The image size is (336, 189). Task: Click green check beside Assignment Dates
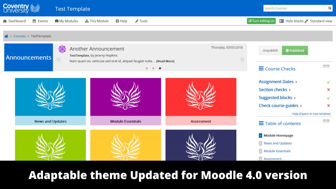328,82
